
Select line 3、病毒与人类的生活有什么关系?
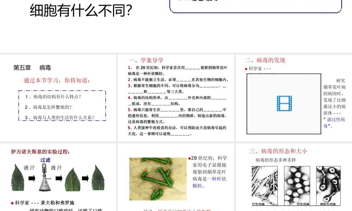[x=59, y=117]
